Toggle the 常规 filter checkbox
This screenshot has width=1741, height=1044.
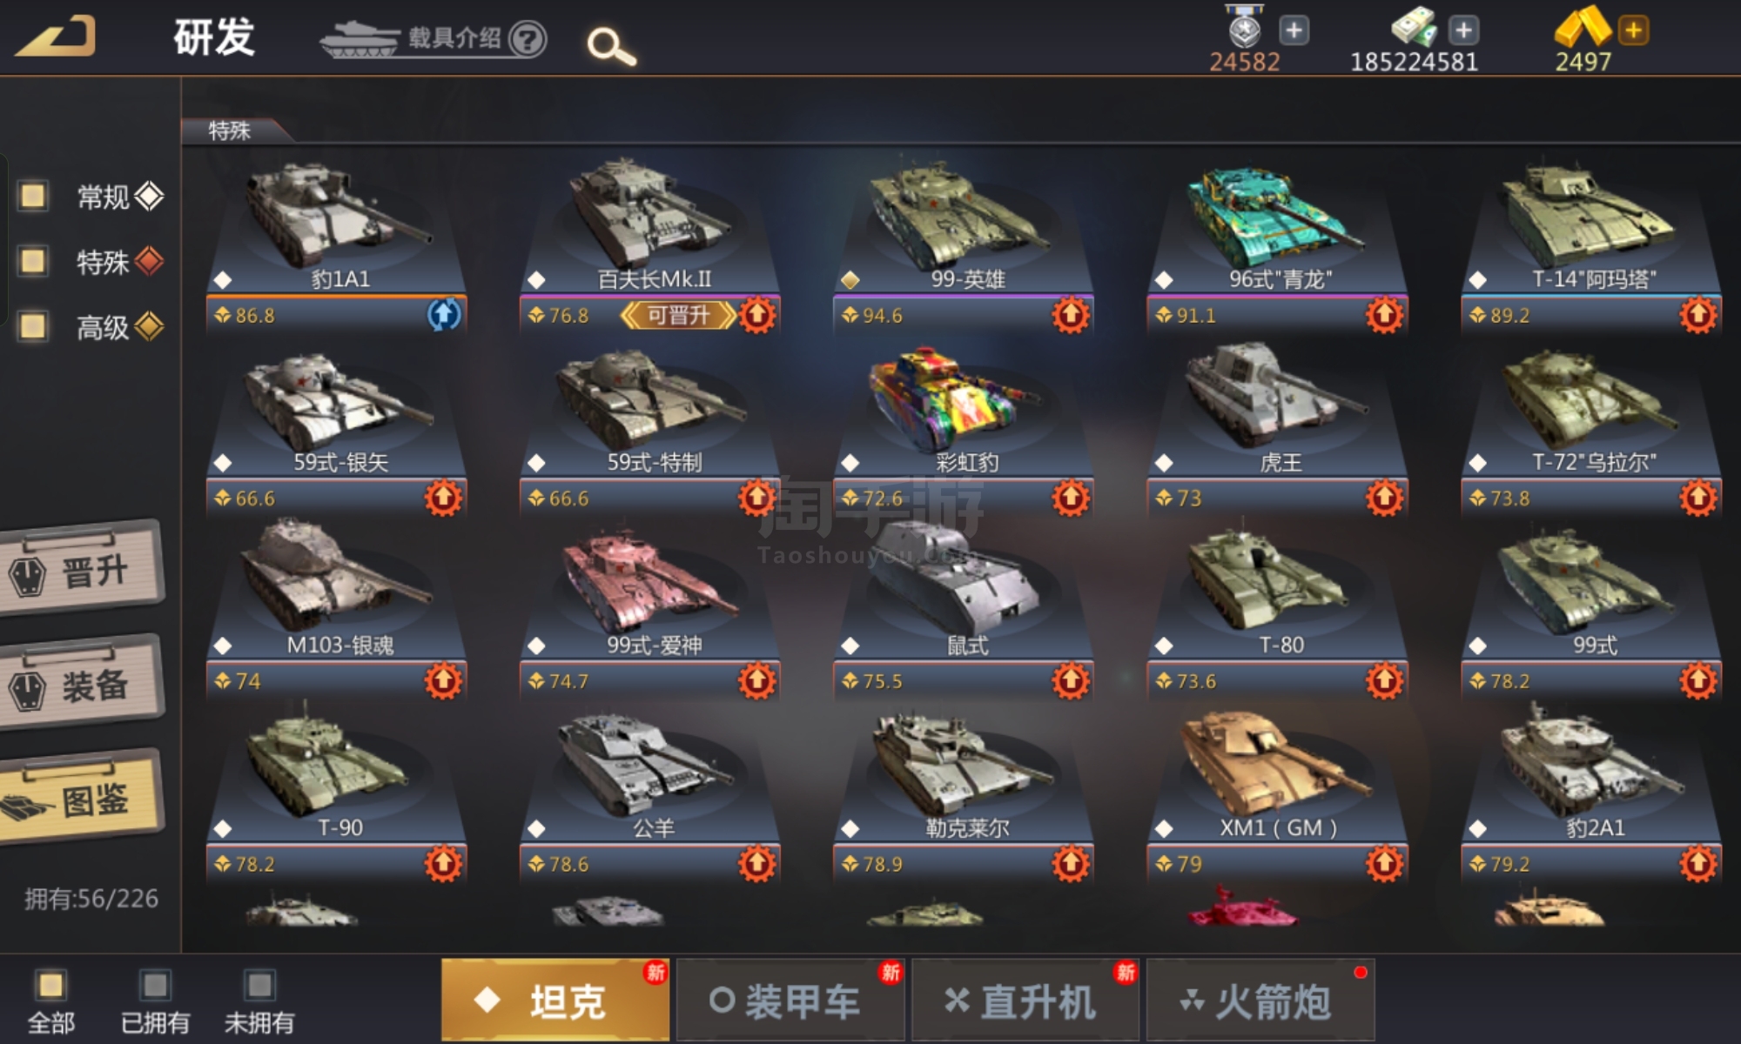33,196
